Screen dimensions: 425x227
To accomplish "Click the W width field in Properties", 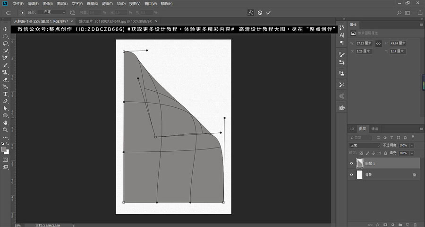I will click(x=365, y=44).
